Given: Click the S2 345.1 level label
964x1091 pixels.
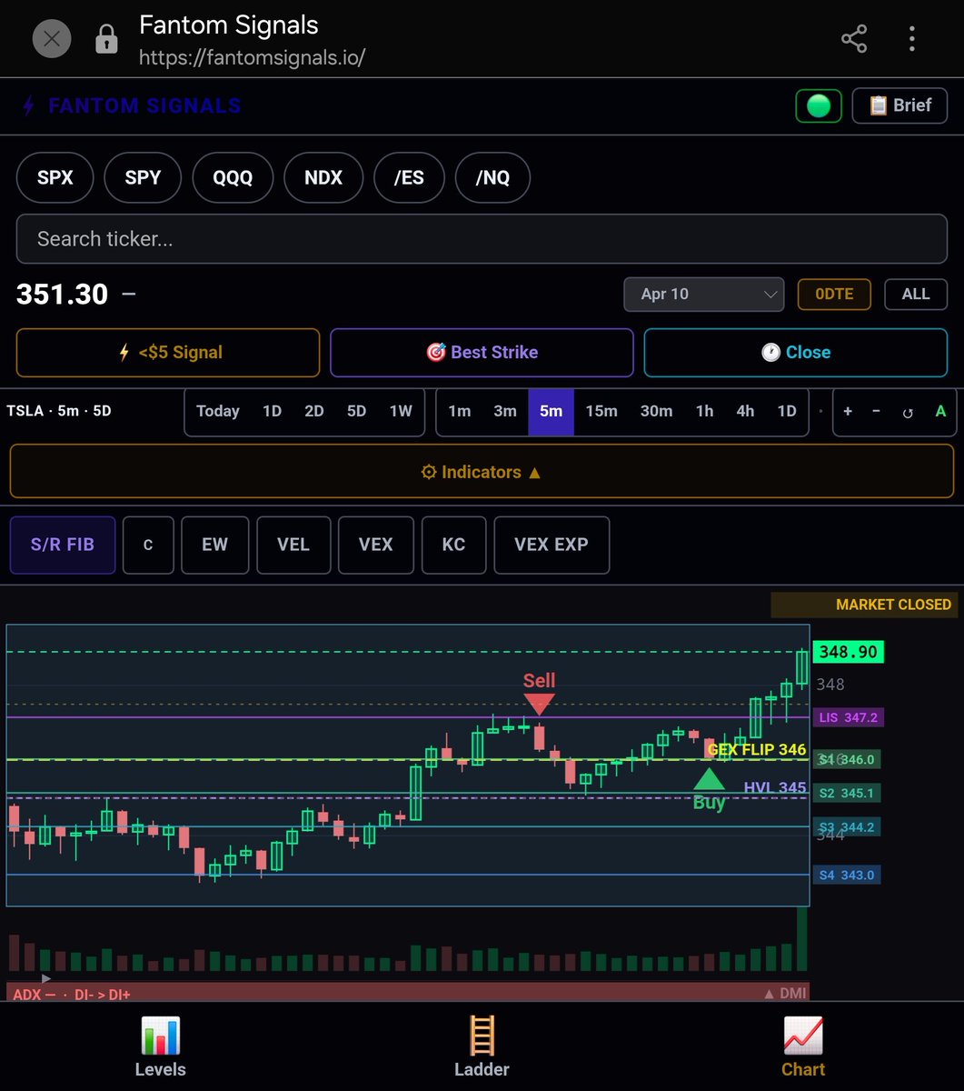Looking at the screenshot, I should 846,793.
